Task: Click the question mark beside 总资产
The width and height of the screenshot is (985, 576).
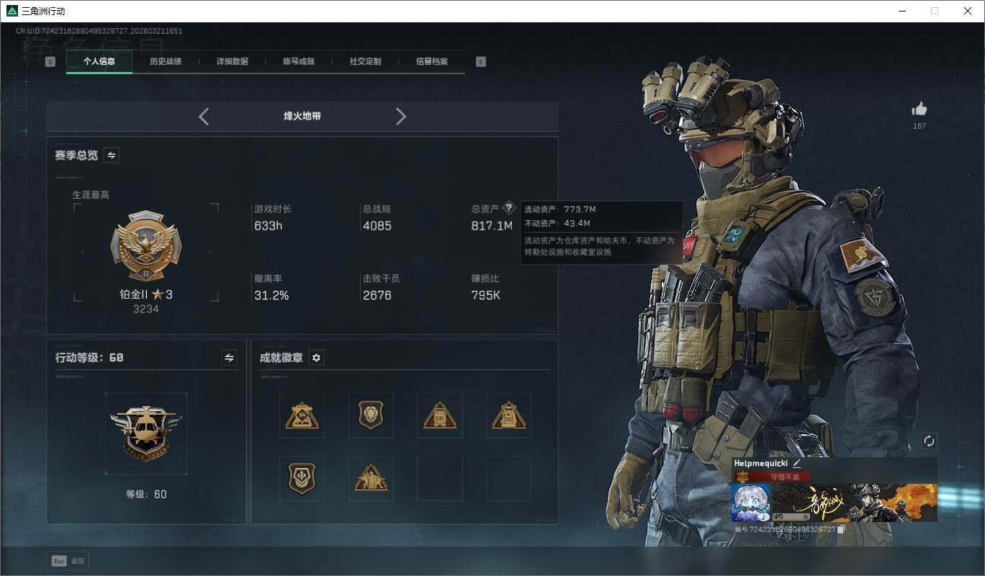Action: (508, 208)
